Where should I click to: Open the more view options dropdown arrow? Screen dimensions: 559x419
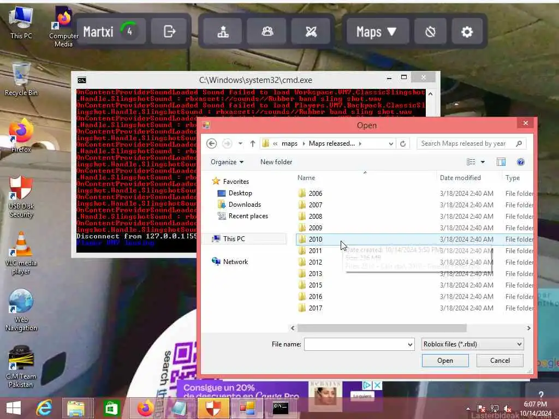pyautogui.click(x=483, y=162)
